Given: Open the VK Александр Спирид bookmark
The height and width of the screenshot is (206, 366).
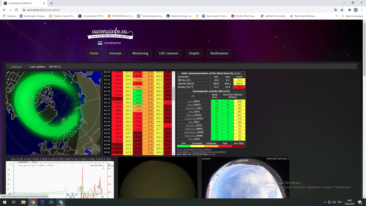Looking at the screenshot, I should coord(33,16).
